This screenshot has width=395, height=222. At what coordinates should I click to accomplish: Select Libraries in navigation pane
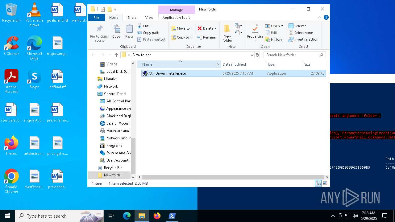click(x=110, y=79)
